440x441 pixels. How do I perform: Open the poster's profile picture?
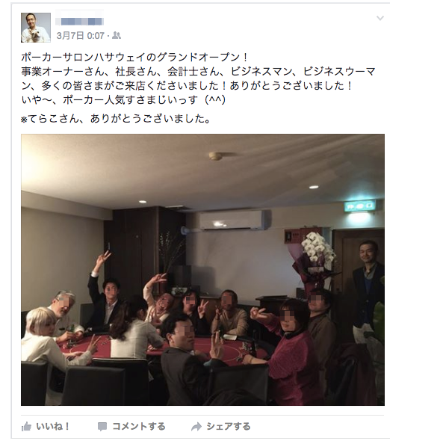pos(36,28)
